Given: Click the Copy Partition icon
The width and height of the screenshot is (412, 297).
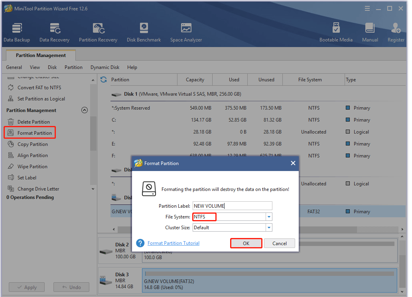Looking at the screenshot, I should point(11,144).
